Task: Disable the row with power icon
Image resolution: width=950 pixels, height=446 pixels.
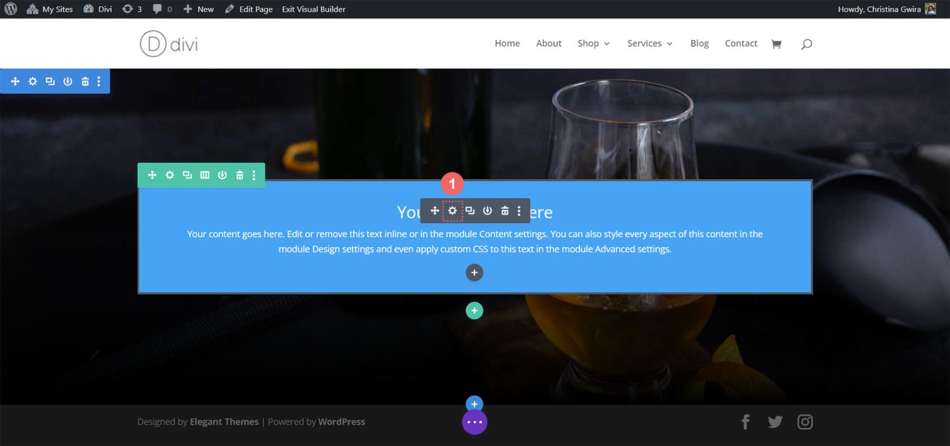Action: pyautogui.click(x=222, y=175)
